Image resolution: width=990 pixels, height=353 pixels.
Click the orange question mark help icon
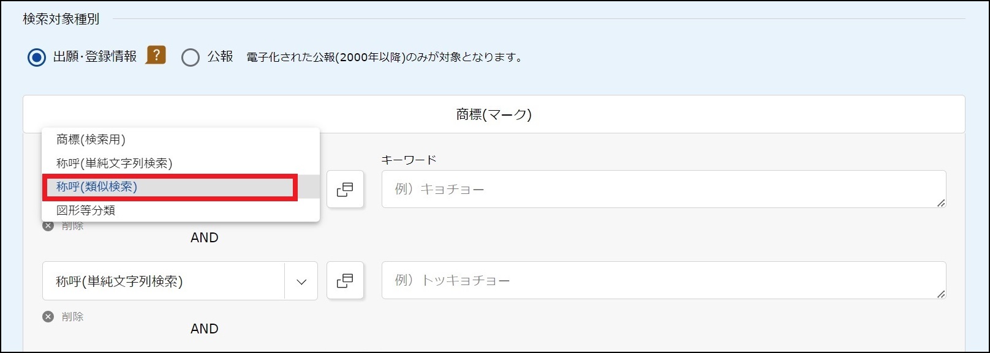[156, 56]
